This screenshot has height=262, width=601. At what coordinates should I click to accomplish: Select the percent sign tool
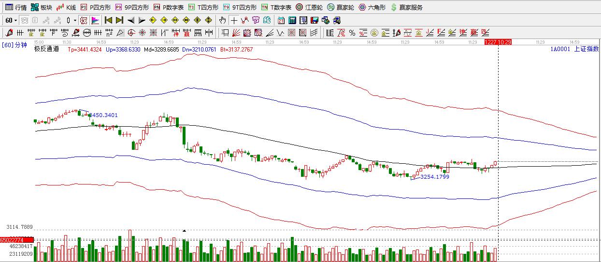pyautogui.click(x=352, y=33)
